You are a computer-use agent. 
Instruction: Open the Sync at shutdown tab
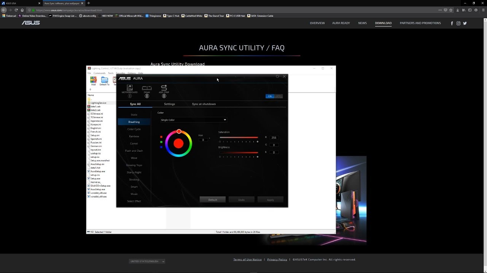[204, 104]
